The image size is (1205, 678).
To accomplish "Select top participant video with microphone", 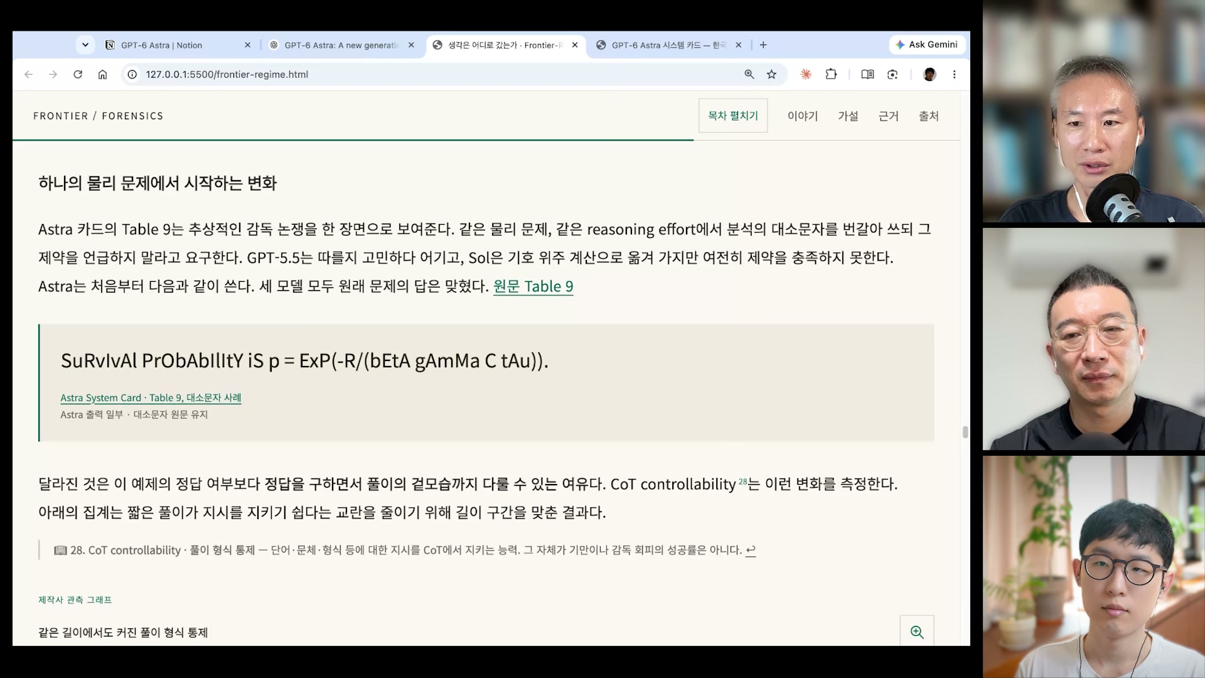I will (1094, 112).
